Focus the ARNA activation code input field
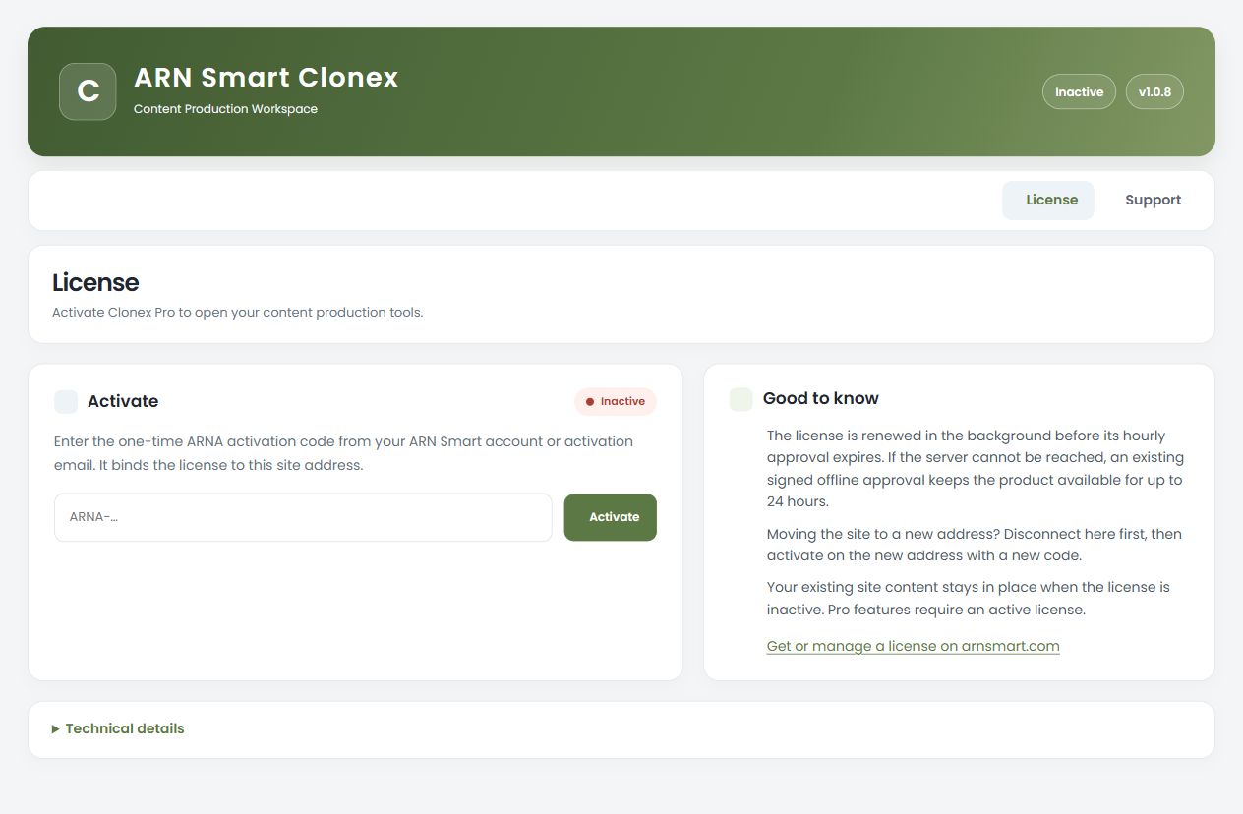 [x=303, y=517]
